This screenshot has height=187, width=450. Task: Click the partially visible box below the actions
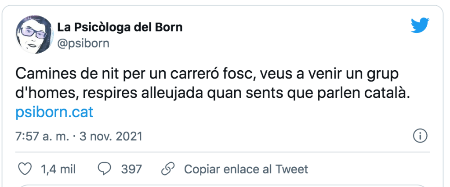click(x=224, y=186)
